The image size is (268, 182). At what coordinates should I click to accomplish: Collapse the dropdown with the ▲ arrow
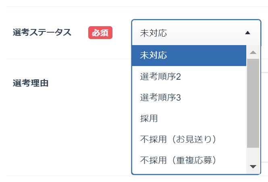247,33
